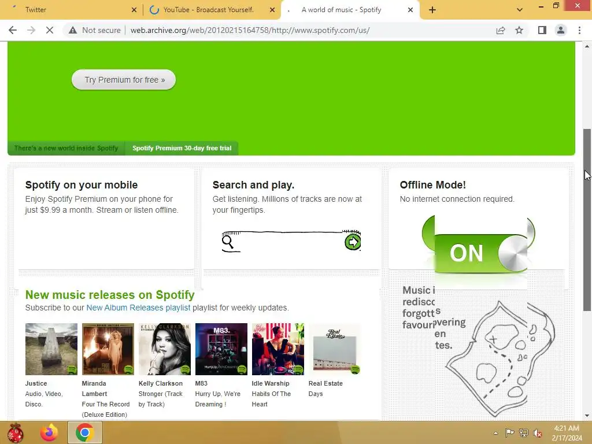
Task: Open the New Album Releases playlist link
Action: tap(138, 308)
